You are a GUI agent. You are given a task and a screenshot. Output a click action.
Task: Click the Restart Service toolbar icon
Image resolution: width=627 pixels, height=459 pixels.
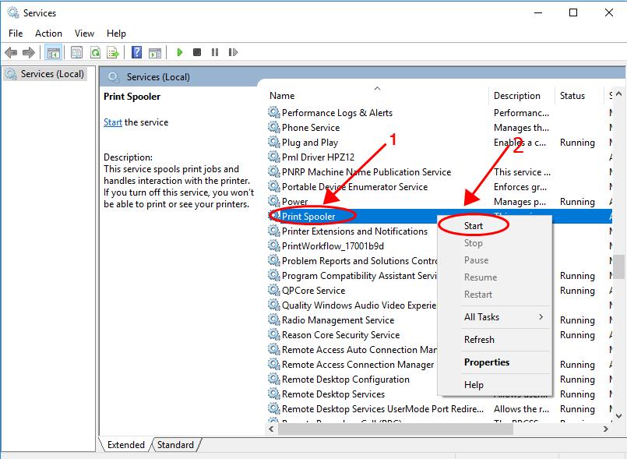pos(233,52)
